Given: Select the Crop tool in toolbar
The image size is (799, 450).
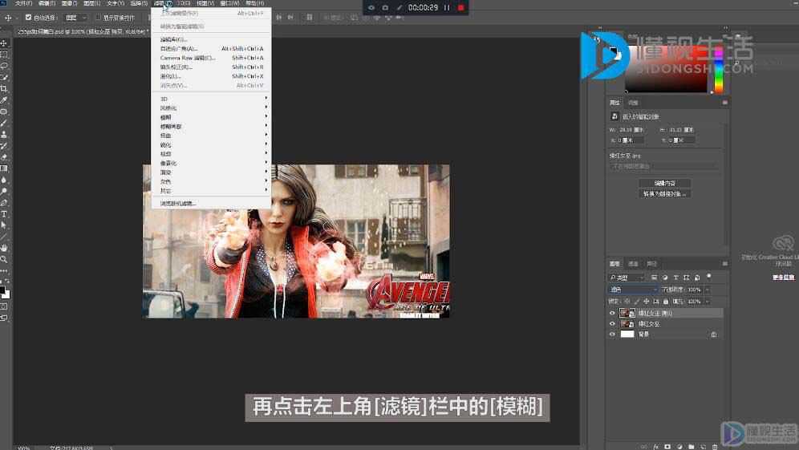Looking at the screenshot, I should (4, 89).
